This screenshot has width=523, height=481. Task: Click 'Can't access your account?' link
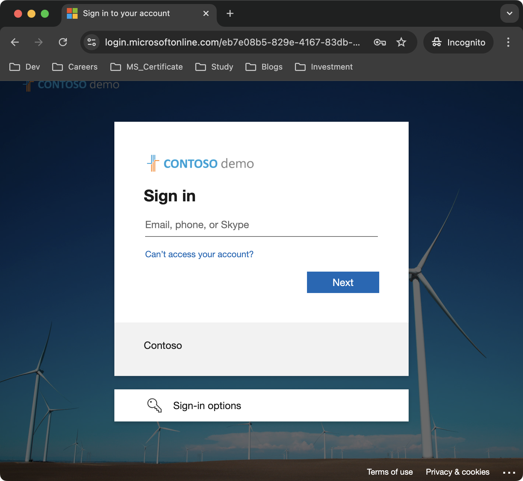199,254
